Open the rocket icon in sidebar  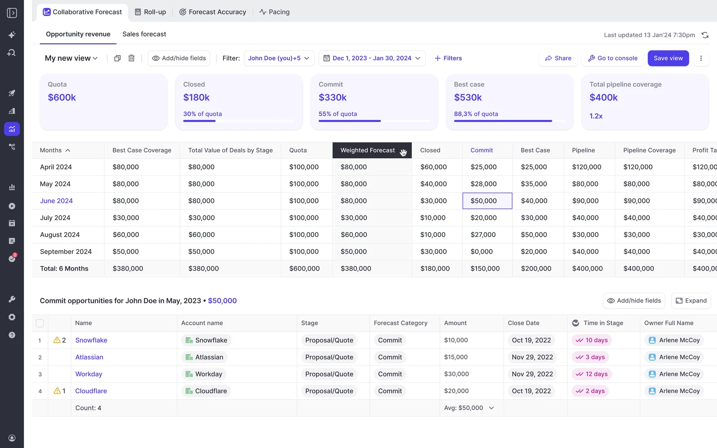click(12, 93)
